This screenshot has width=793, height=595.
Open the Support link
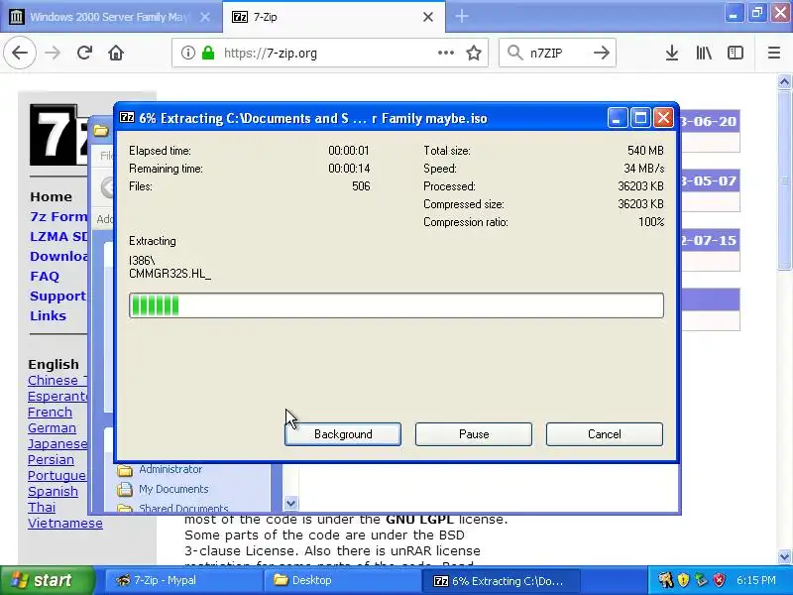click(x=57, y=296)
